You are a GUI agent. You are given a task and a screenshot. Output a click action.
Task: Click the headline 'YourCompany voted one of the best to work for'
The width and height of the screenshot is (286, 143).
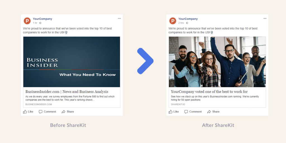(209, 92)
